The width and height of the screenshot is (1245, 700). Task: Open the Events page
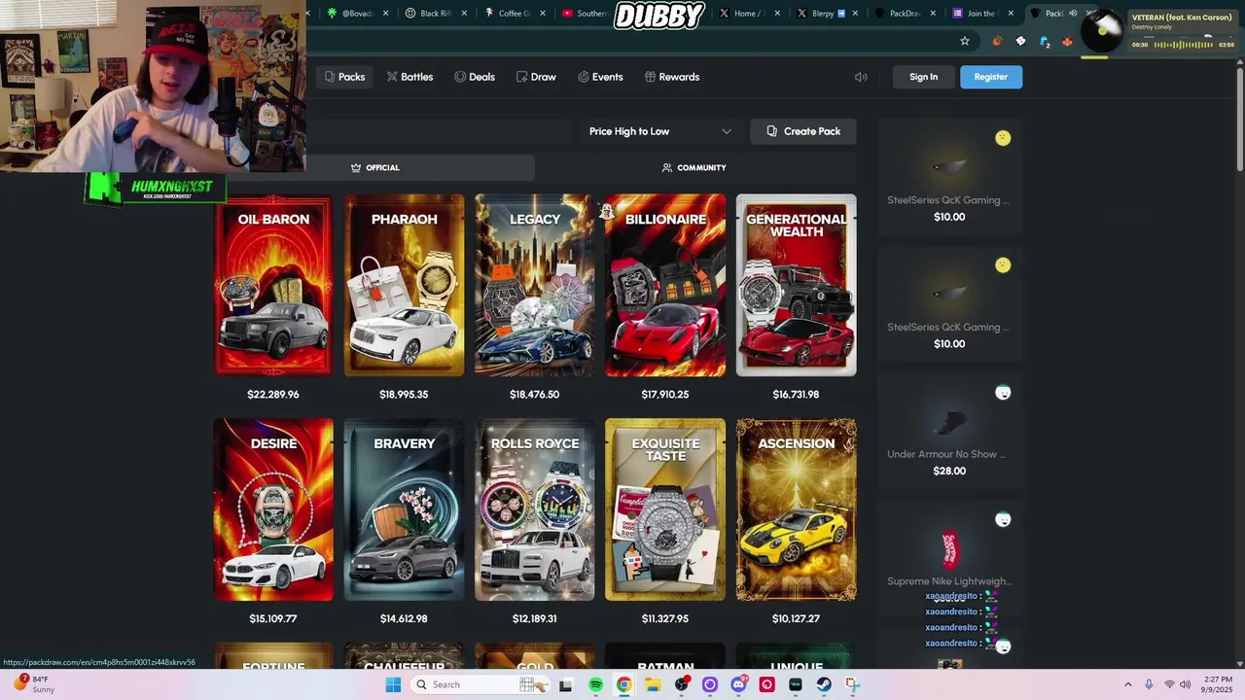pyautogui.click(x=600, y=77)
